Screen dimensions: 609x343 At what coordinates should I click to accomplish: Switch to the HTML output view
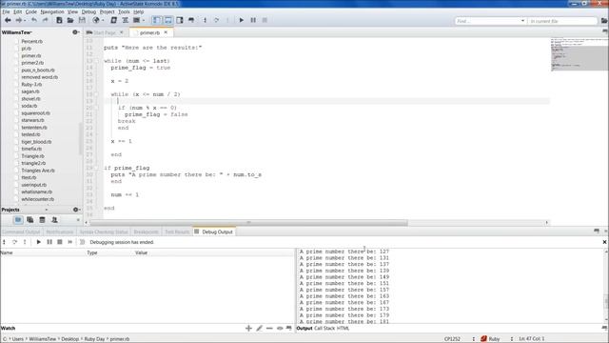[343, 328]
